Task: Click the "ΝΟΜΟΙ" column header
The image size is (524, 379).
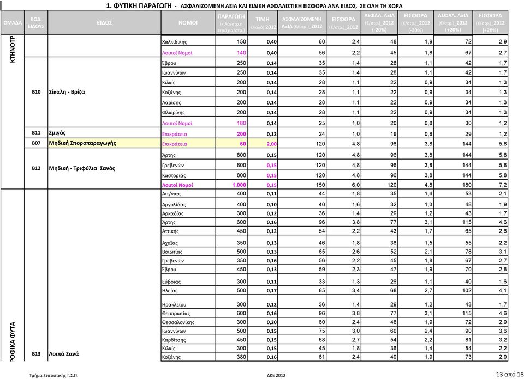Action: click(x=188, y=23)
